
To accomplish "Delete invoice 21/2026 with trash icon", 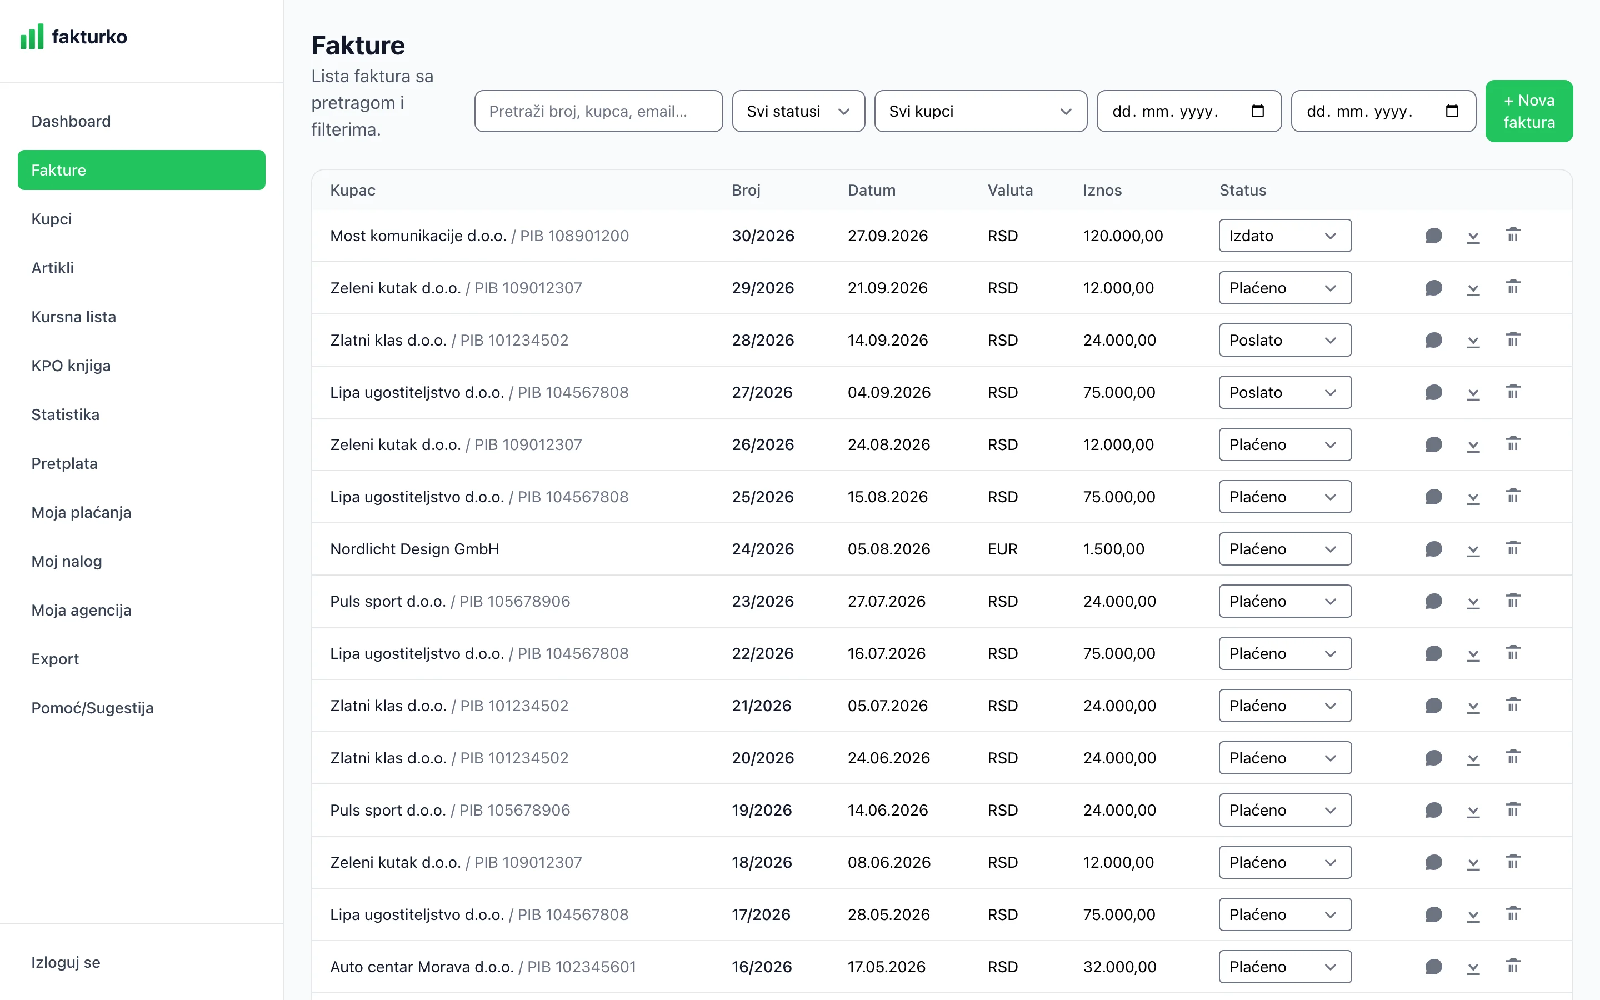I will click(1513, 706).
